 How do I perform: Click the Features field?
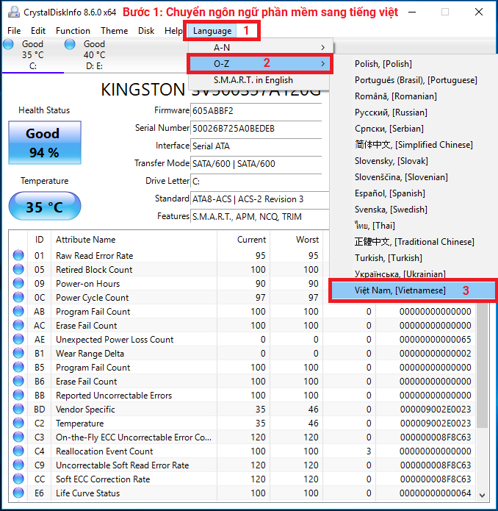(260, 216)
